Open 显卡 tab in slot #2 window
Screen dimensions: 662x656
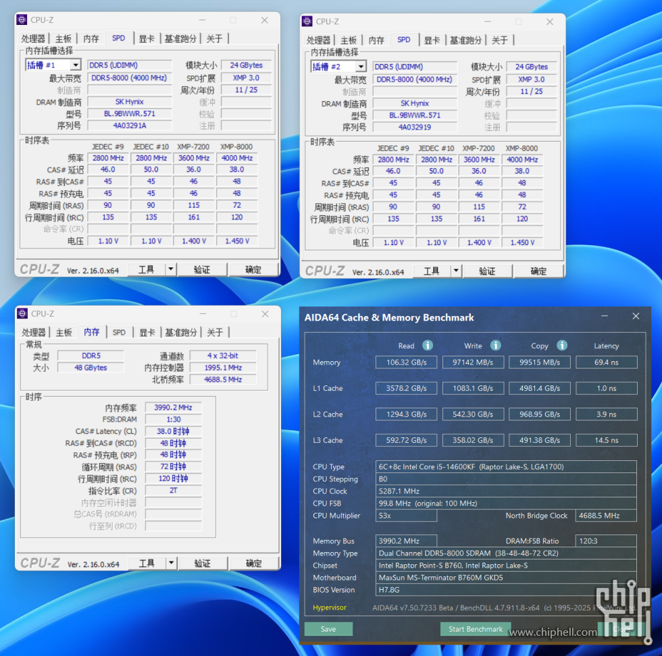[x=432, y=40]
